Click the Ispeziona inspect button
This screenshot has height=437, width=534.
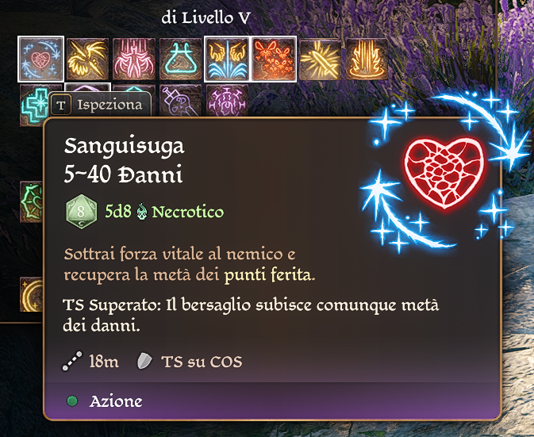point(100,105)
